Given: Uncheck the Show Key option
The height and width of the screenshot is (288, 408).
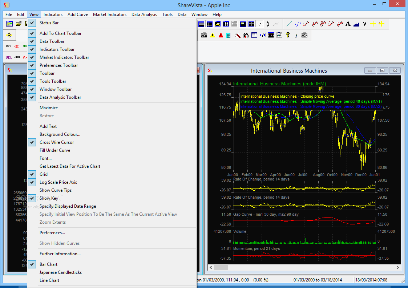Looking at the screenshot, I should (112, 198).
